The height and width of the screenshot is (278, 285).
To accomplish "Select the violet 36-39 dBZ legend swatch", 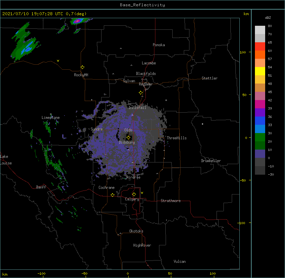I will coord(260,113).
